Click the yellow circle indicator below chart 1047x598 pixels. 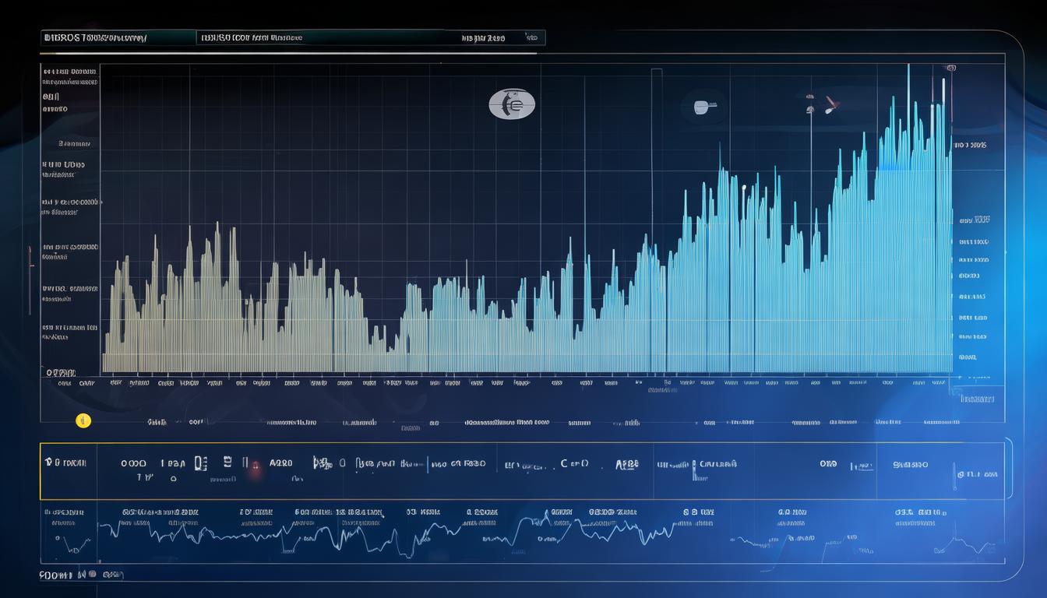pyautogui.click(x=83, y=420)
